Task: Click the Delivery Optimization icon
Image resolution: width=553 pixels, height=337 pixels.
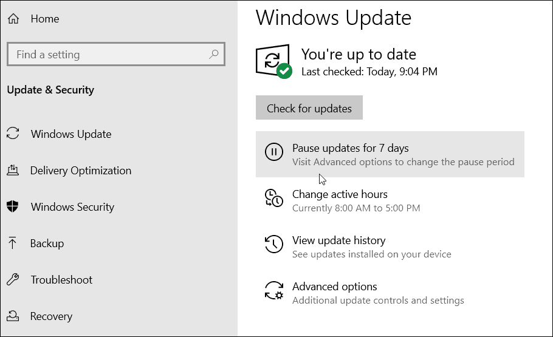Action: (x=13, y=170)
